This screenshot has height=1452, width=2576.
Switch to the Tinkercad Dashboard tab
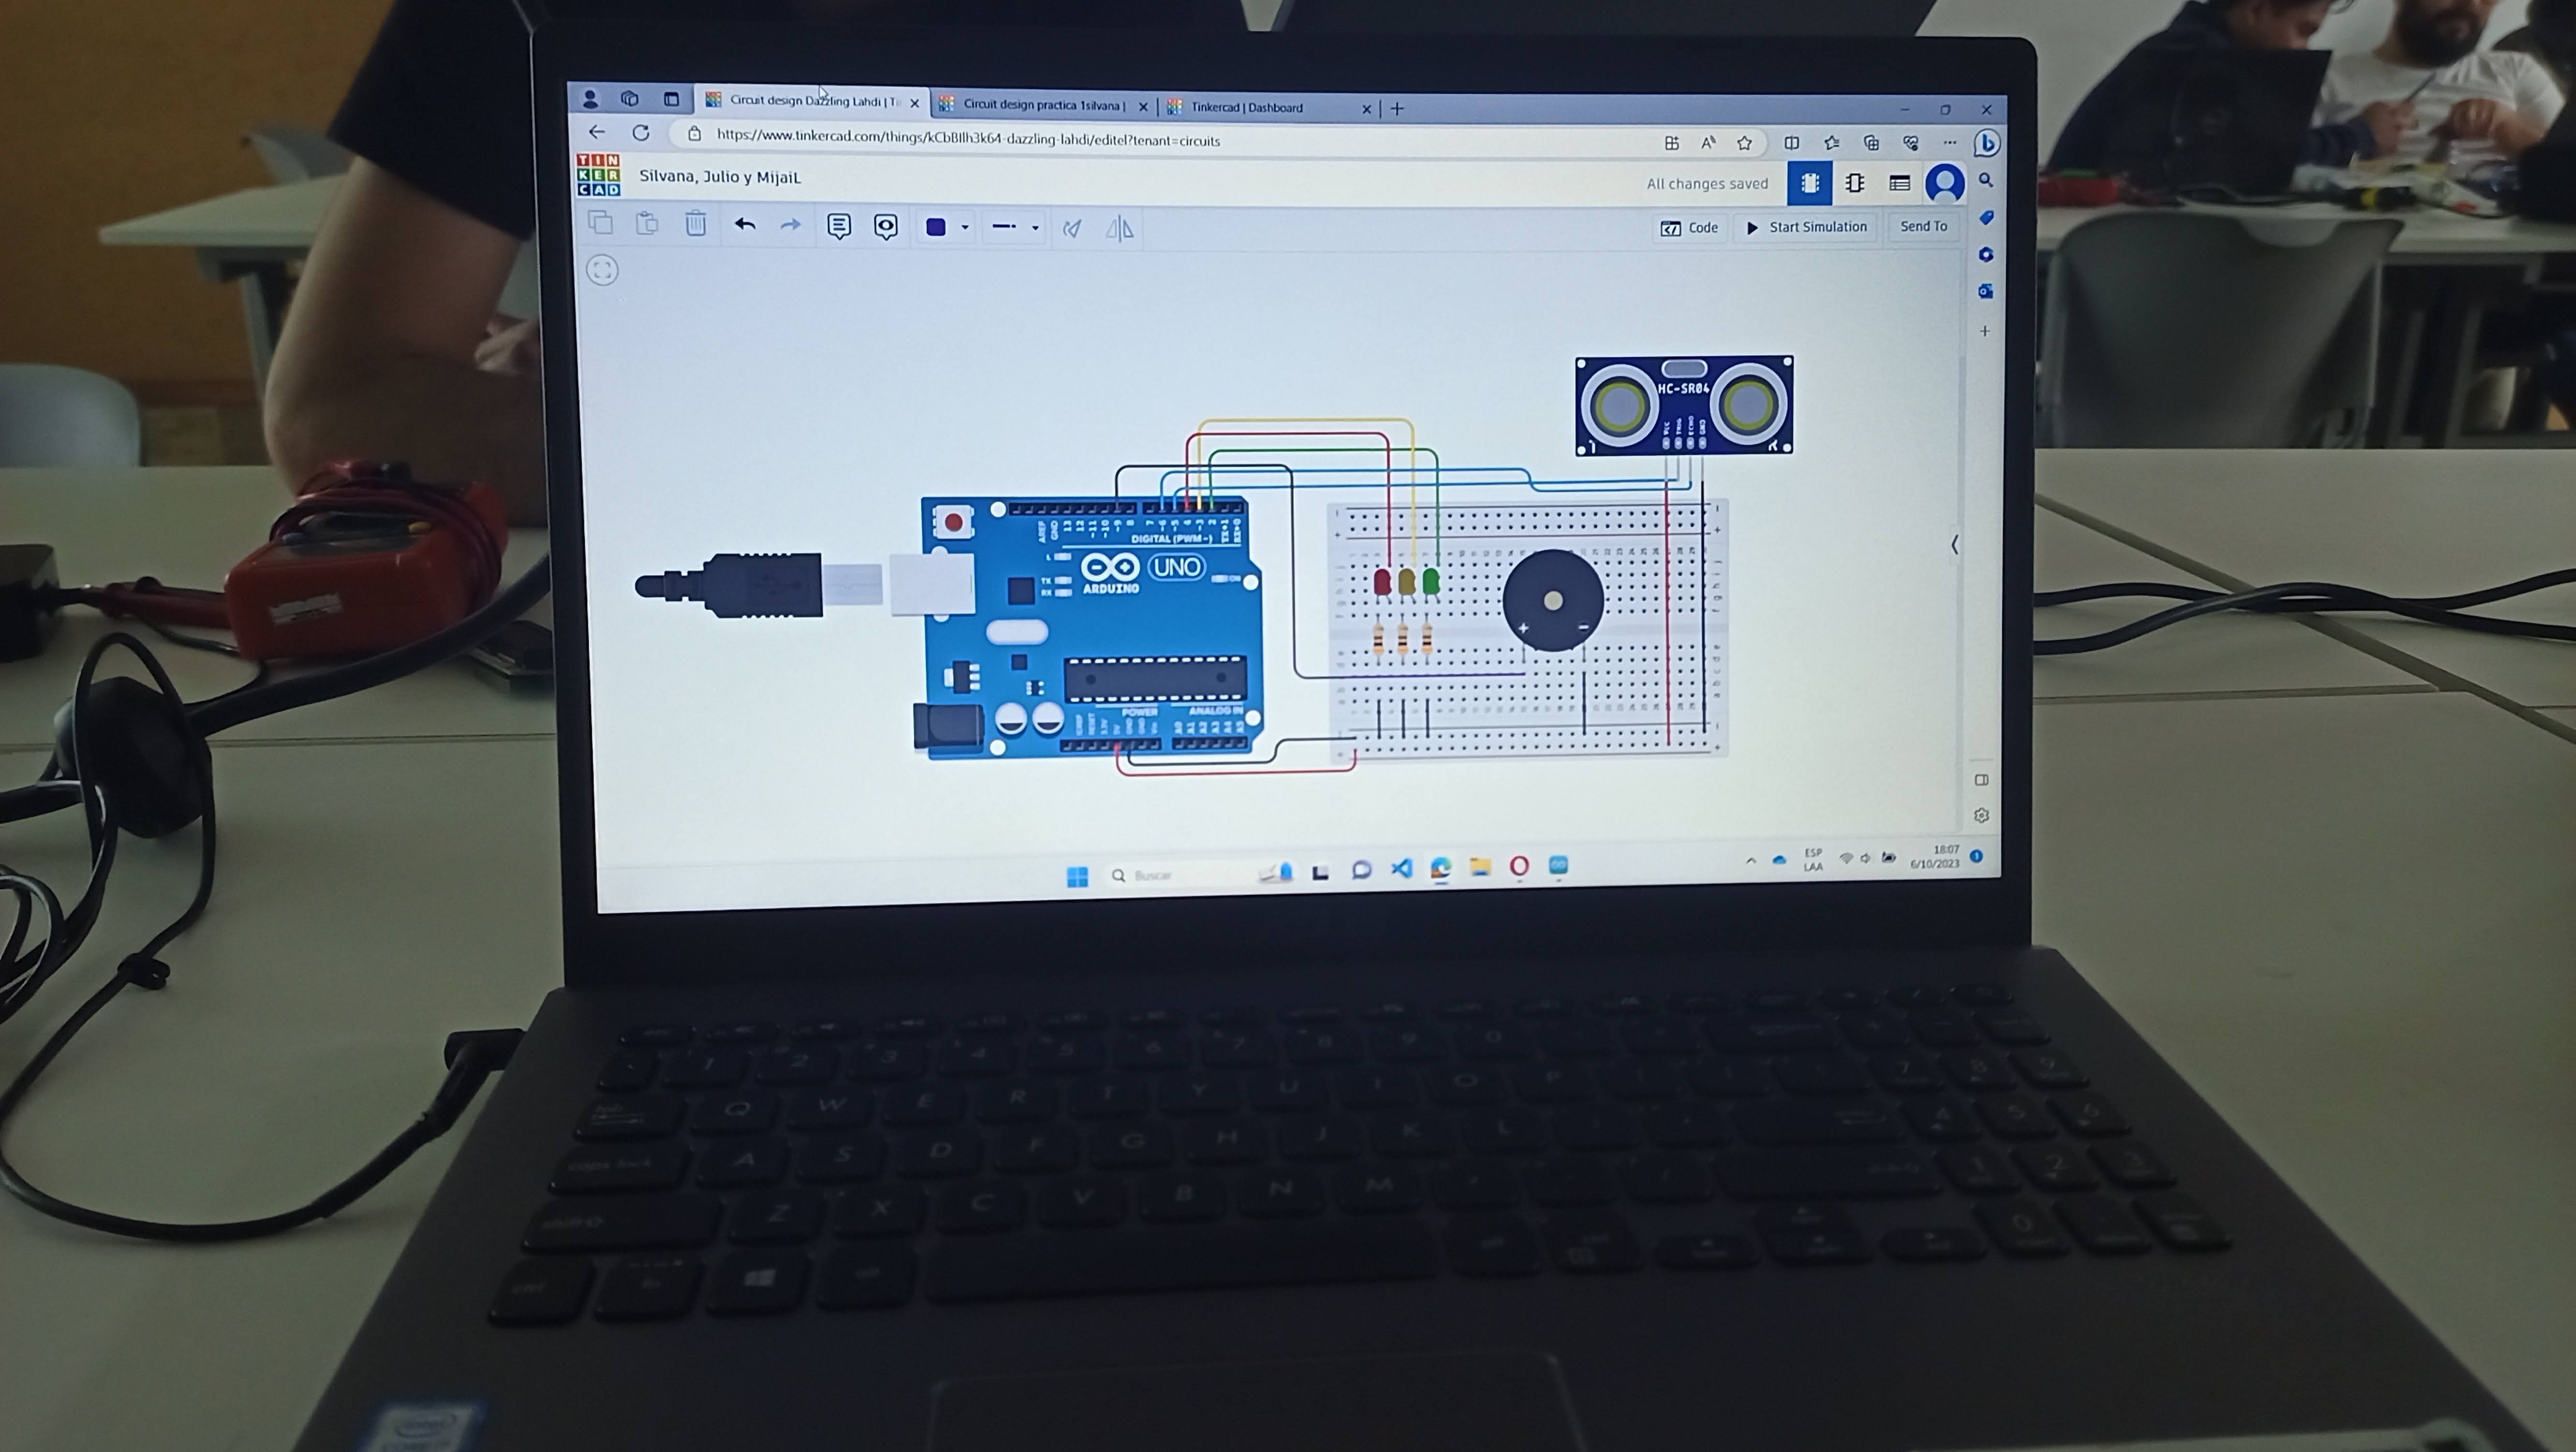[1270, 107]
